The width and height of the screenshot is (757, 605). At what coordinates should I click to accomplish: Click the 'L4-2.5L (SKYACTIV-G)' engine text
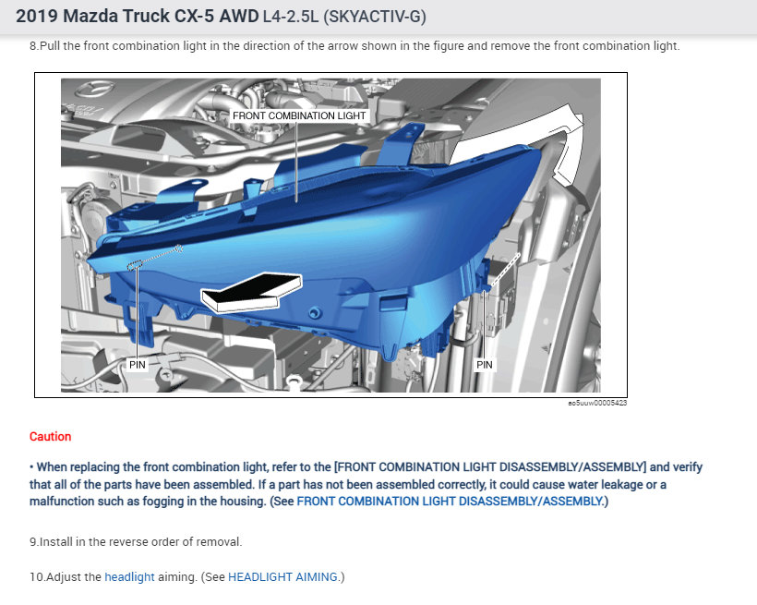coord(344,17)
